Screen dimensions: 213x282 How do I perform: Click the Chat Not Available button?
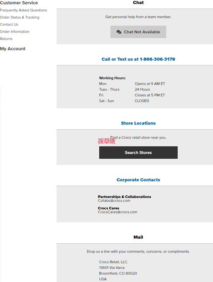pyautogui.click(x=138, y=32)
